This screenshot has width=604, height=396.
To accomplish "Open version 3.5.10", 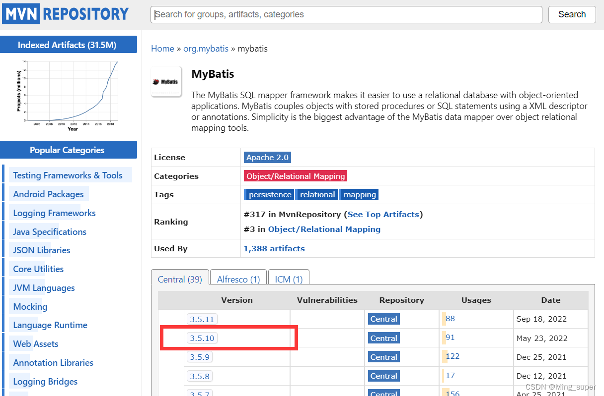I will coord(202,338).
